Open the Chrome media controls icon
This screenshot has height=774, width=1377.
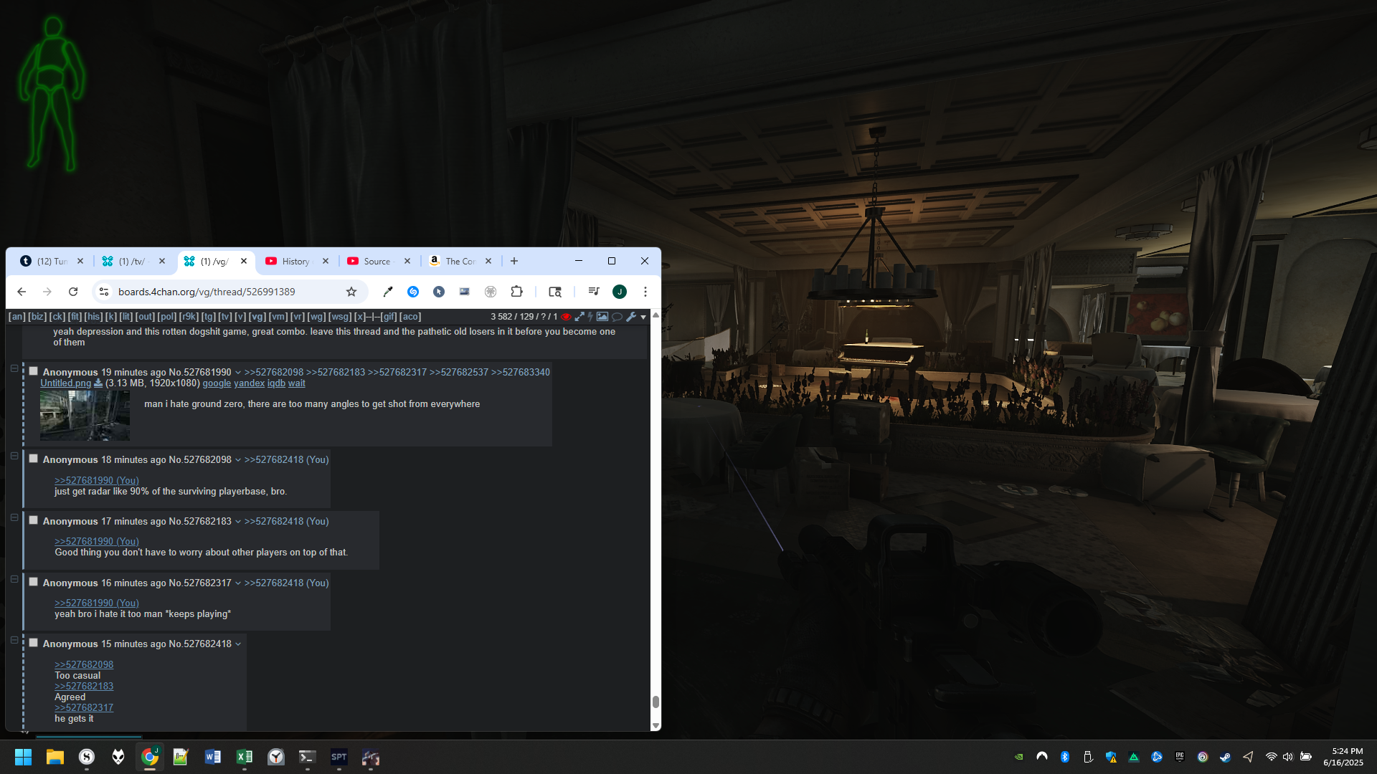593,292
